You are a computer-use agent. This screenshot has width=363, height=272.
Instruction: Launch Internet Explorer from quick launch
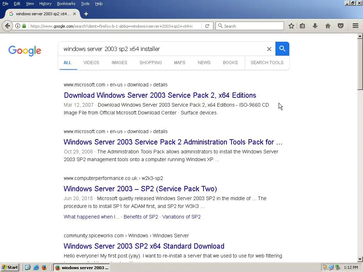pyautogui.click(x=36, y=267)
